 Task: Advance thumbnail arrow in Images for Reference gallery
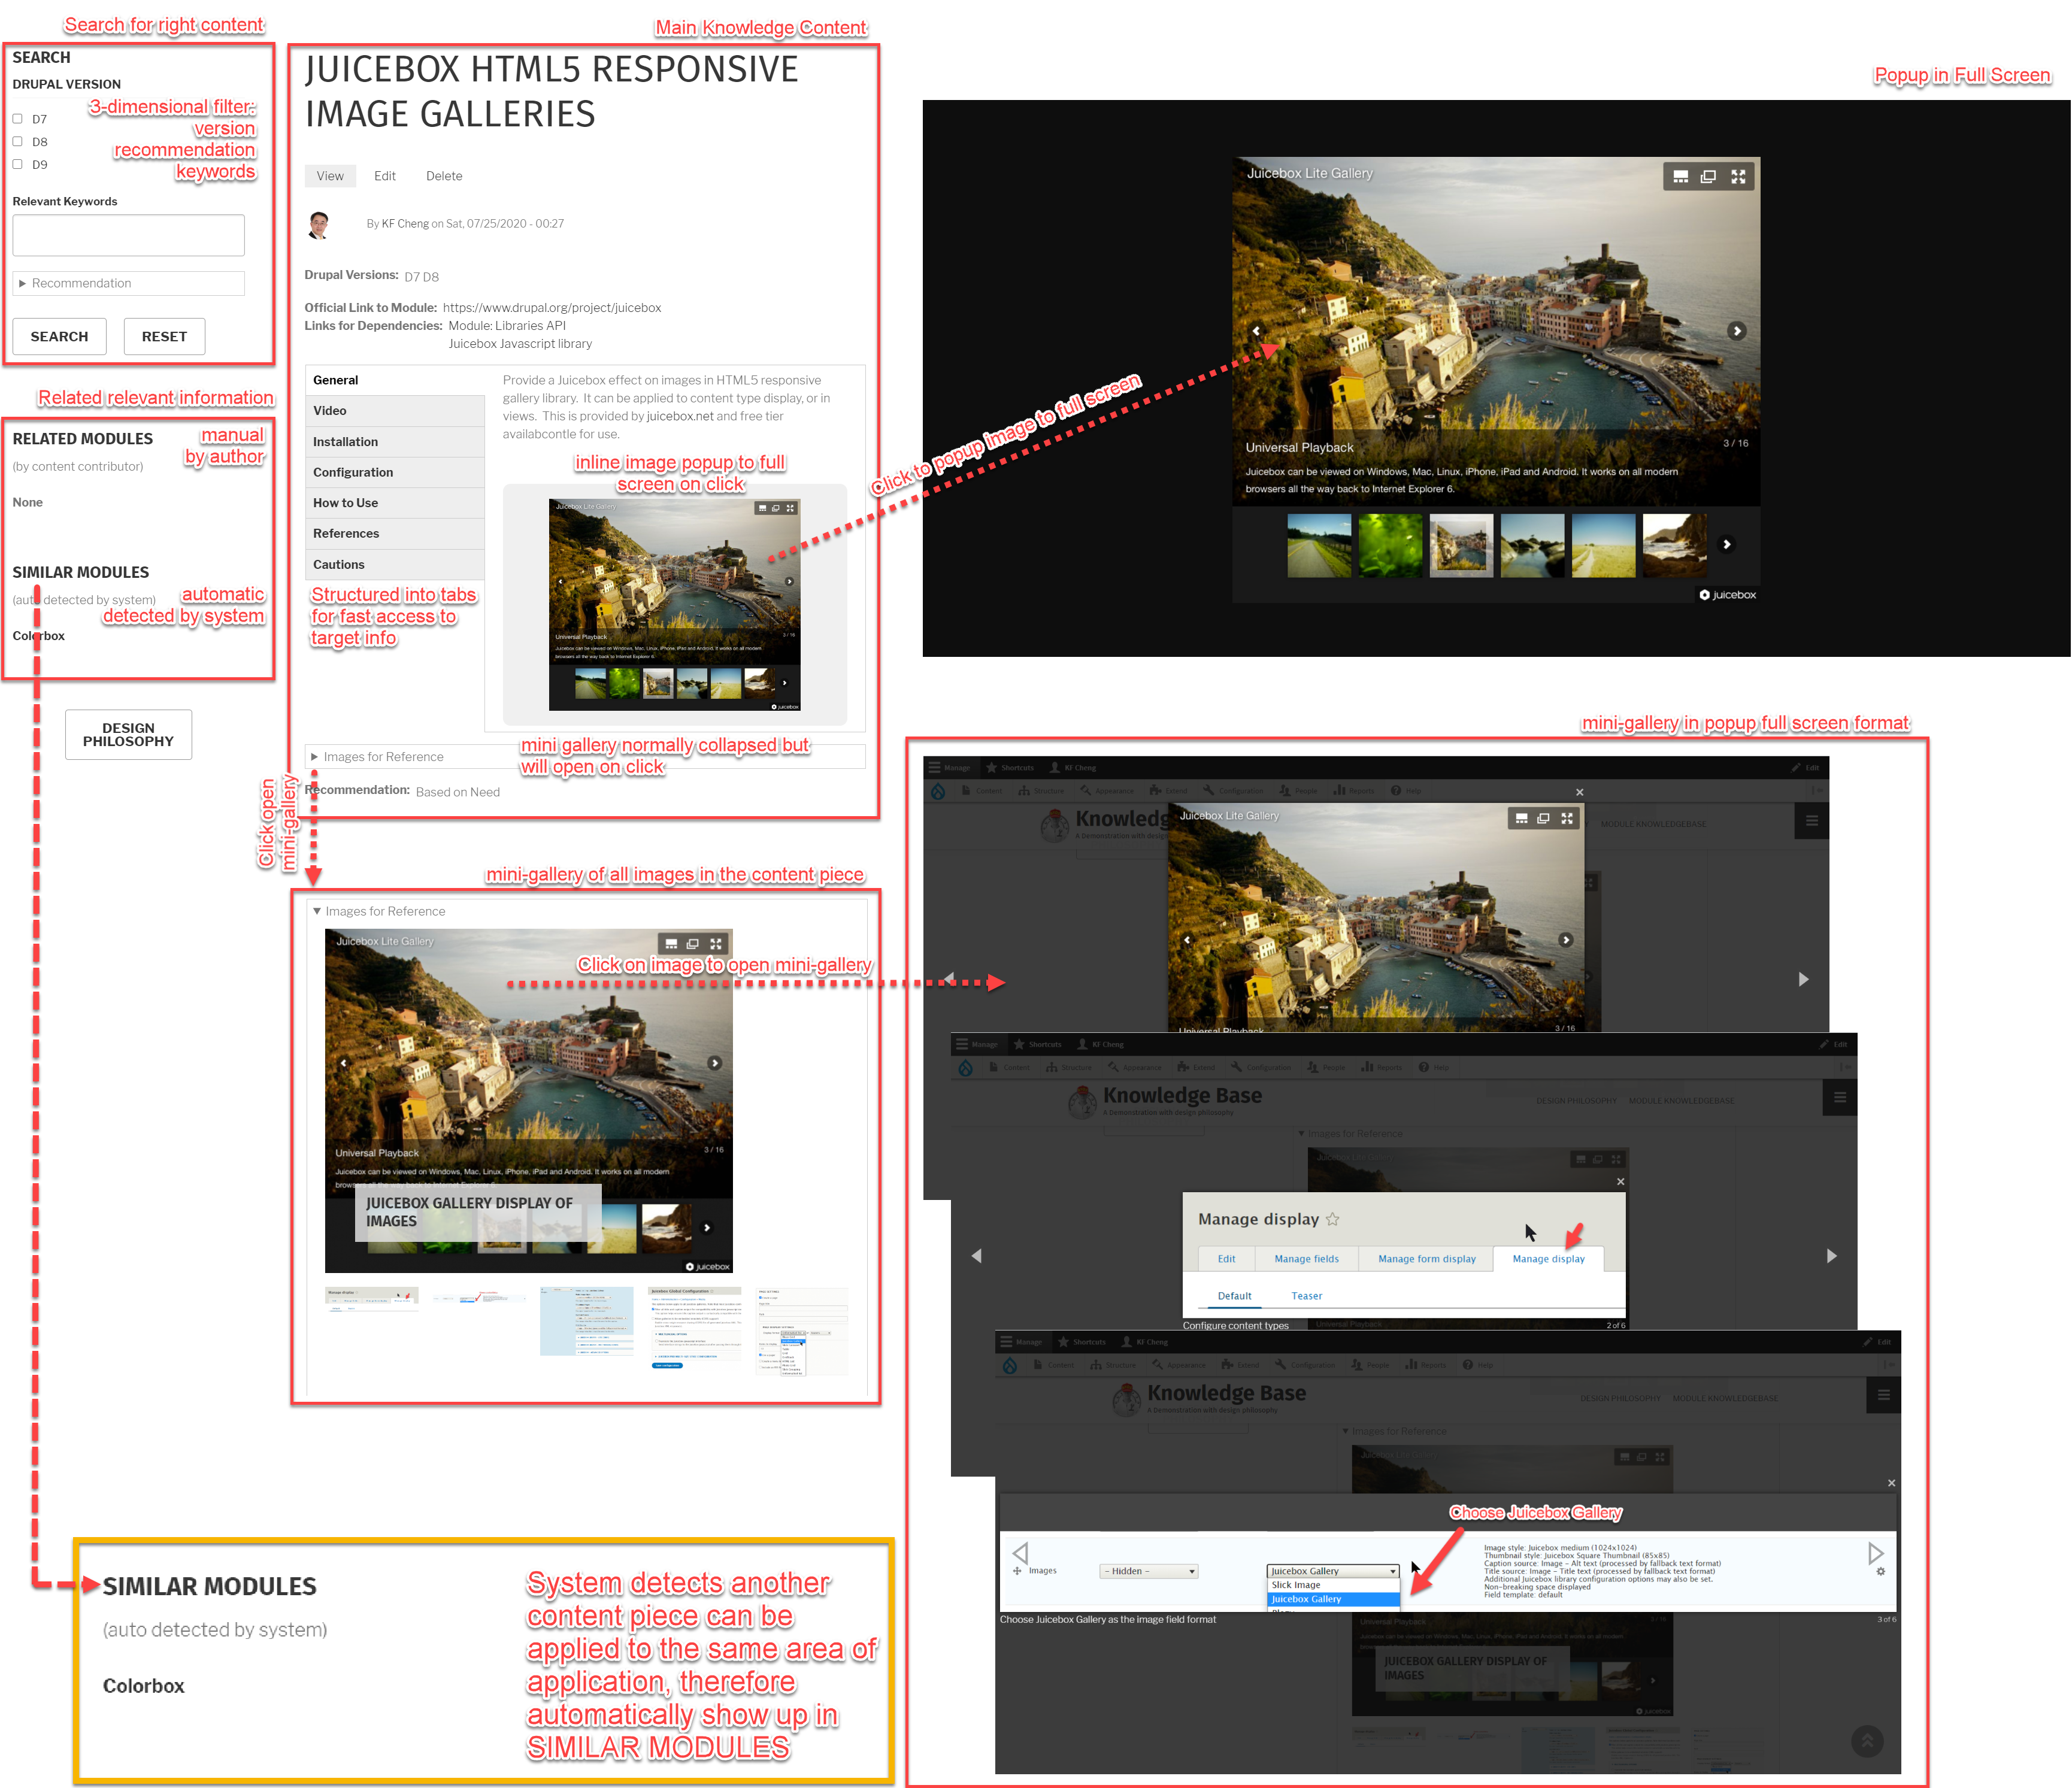pos(707,1228)
